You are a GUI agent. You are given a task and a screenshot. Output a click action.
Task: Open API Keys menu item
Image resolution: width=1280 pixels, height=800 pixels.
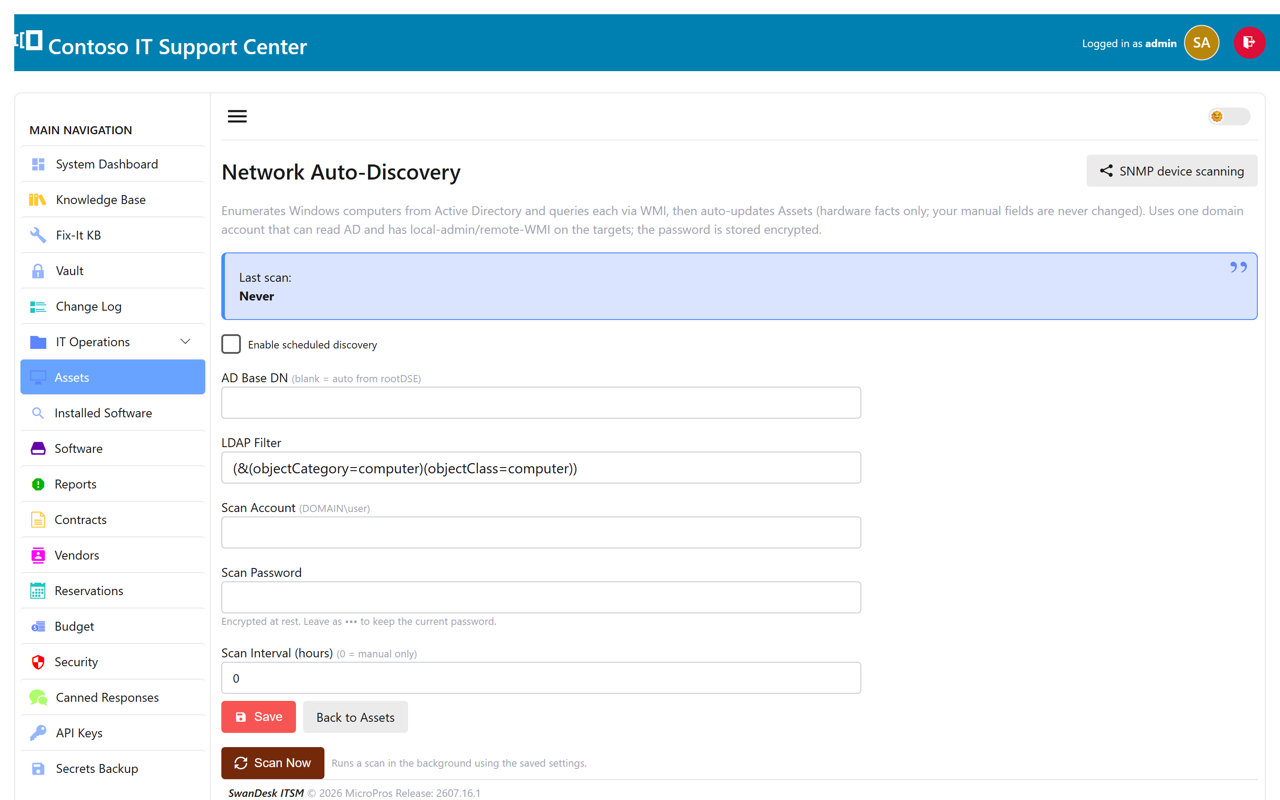coord(112,733)
